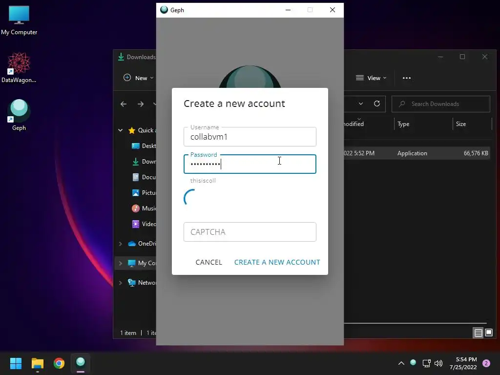Open the notification badge showing 2
The height and width of the screenshot is (375, 500).
pyautogui.click(x=486, y=363)
